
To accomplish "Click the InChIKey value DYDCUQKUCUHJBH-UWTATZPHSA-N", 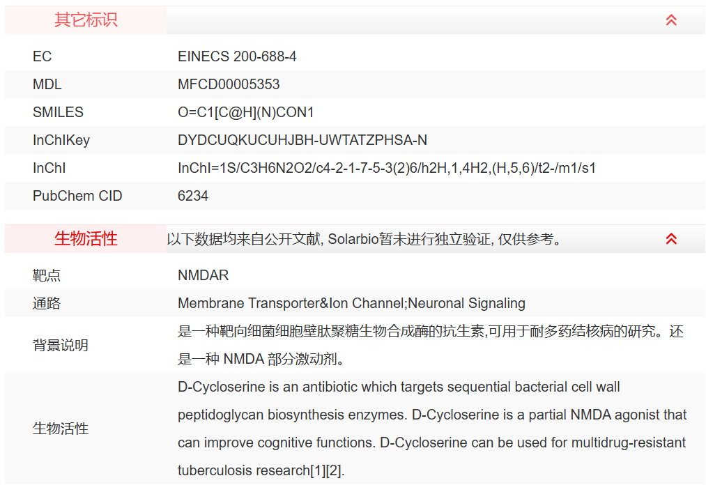I will coord(302,140).
